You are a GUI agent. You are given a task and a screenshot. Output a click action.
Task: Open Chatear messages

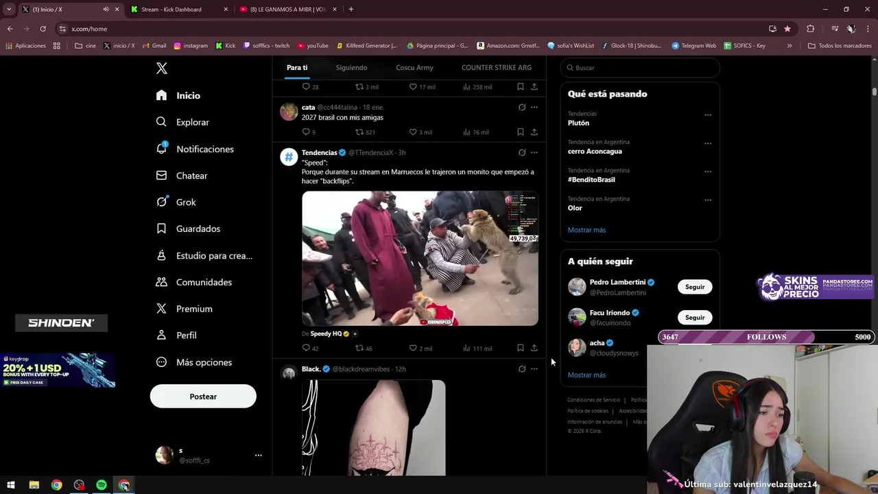(182, 176)
